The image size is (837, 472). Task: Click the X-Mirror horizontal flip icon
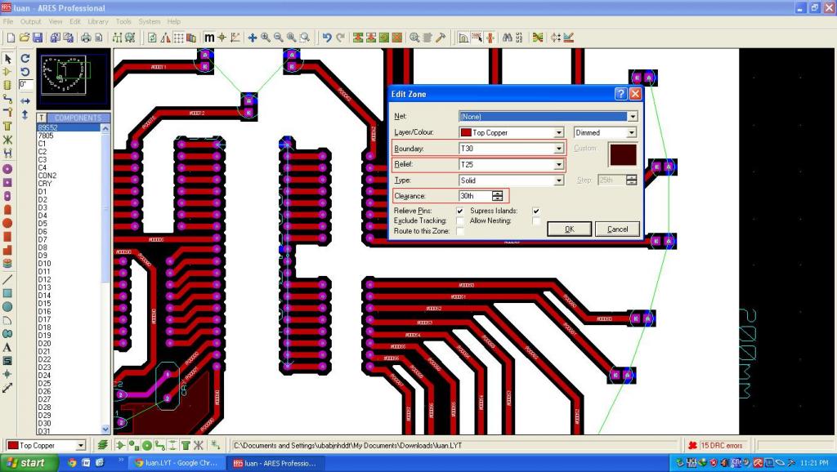25,100
